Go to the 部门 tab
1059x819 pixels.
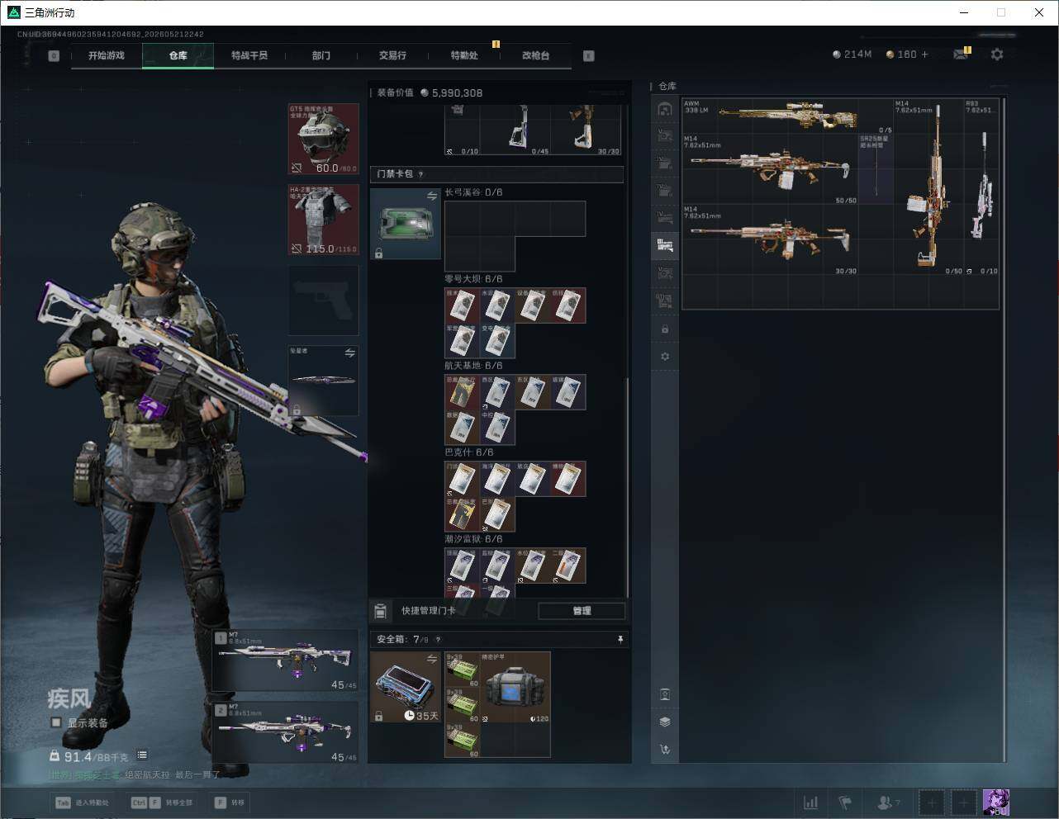click(x=321, y=55)
